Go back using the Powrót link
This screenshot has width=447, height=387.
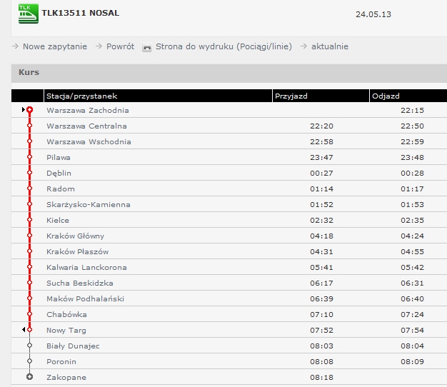pyautogui.click(x=120, y=46)
